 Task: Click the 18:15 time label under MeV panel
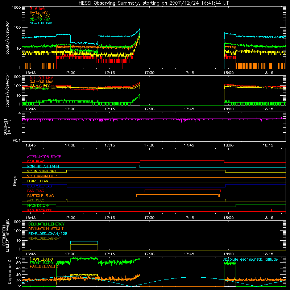tap(268, 109)
